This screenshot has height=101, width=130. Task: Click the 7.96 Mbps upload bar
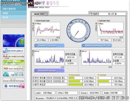click(x=105, y=81)
